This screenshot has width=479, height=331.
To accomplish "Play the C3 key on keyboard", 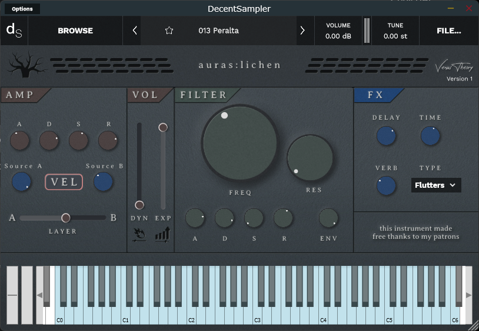I will coord(258,316).
